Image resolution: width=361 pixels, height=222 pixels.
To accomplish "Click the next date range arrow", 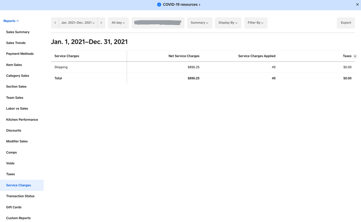I will click(x=101, y=23).
